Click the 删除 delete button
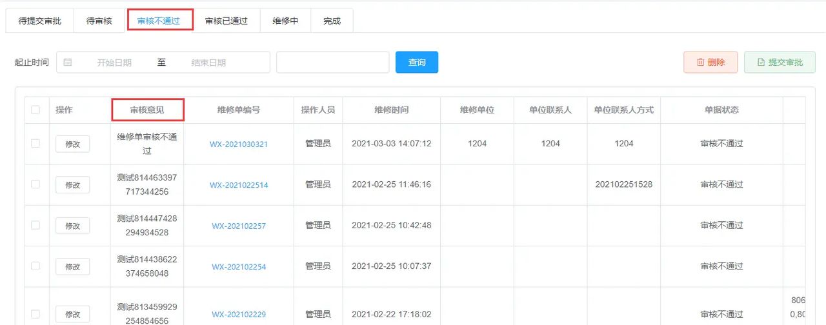The height and width of the screenshot is (325, 826). (710, 63)
